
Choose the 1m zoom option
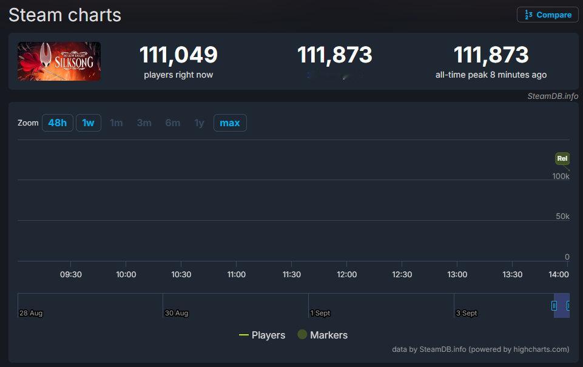pos(116,123)
